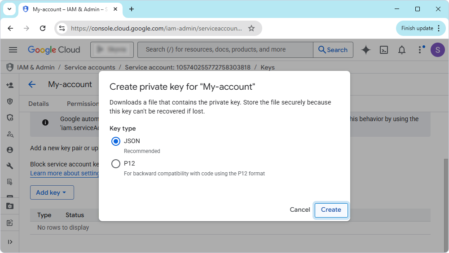Screen dimensions: 449x253
Task: Activate Cloud Shell terminal icon
Action: click(x=384, y=50)
